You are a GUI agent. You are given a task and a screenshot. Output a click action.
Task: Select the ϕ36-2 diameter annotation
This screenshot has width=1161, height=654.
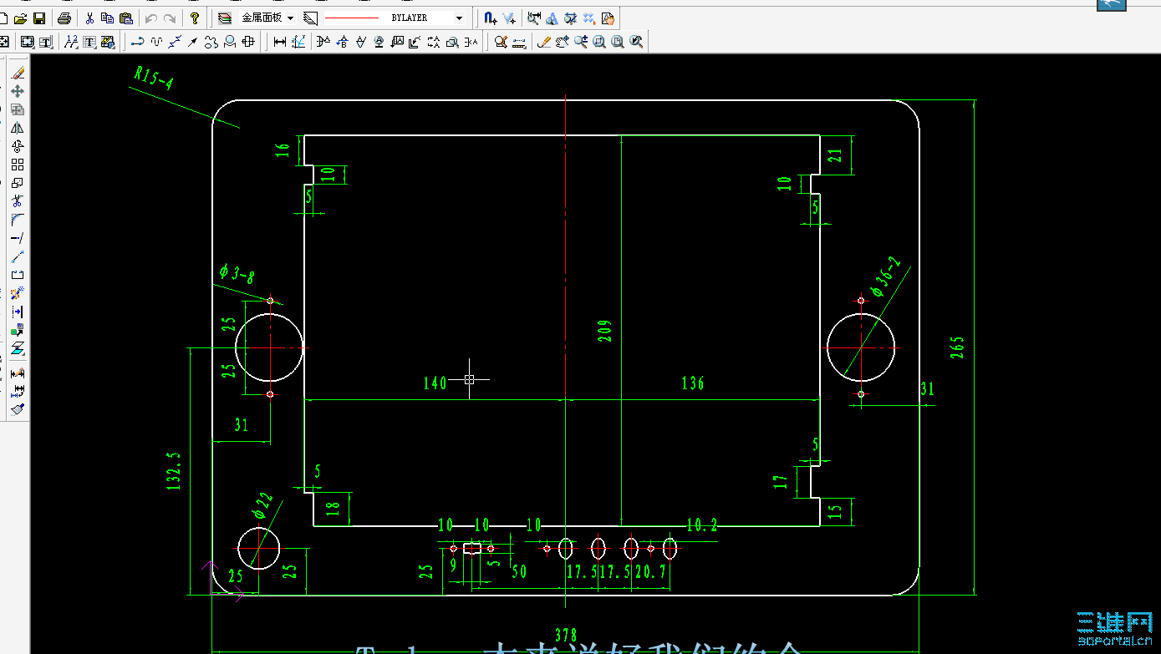pos(886,276)
